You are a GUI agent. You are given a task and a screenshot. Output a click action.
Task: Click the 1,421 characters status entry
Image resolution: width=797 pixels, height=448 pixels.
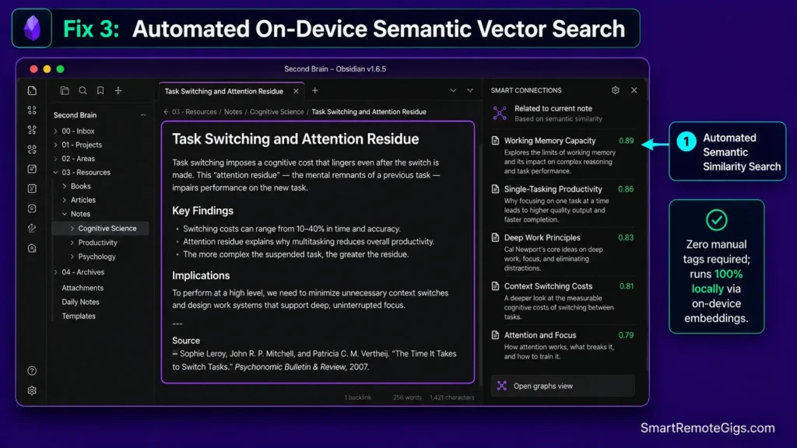pyautogui.click(x=452, y=397)
